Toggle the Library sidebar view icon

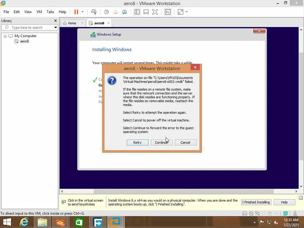[137, 12]
